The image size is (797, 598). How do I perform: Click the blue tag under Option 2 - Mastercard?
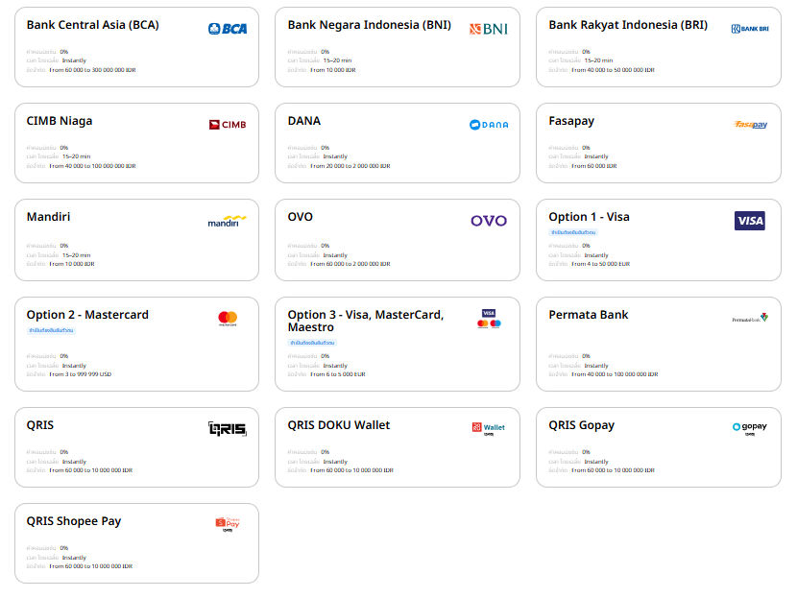pyautogui.click(x=51, y=330)
